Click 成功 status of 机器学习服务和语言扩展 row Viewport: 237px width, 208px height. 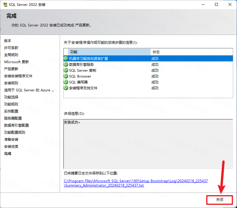(155, 58)
